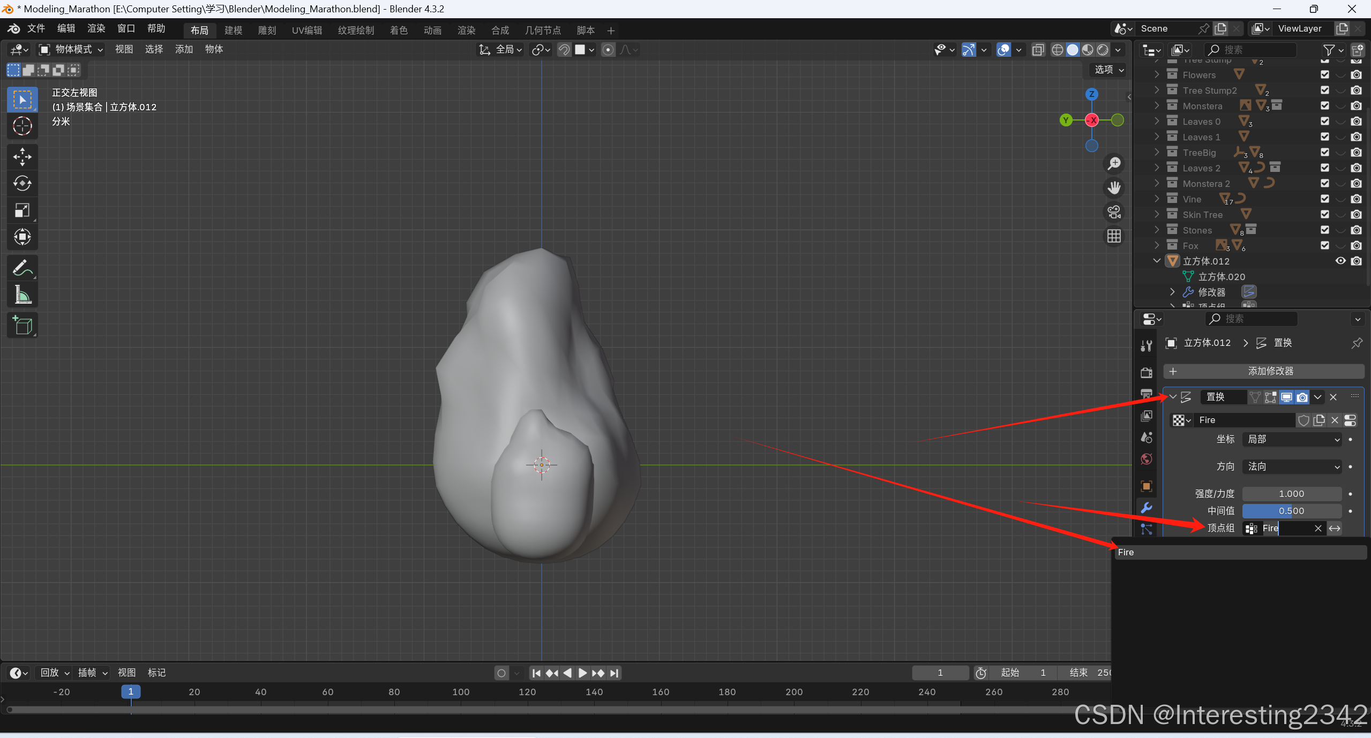Viewport: 1371px width, 738px height.
Task: Hide 立方体.012 with the eye icon
Action: click(x=1340, y=261)
